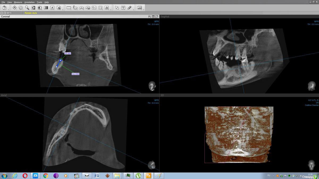Click the 11.1 mm measurement label
Screen dimensions: 319x179
pyautogui.click(x=75, y=74)
